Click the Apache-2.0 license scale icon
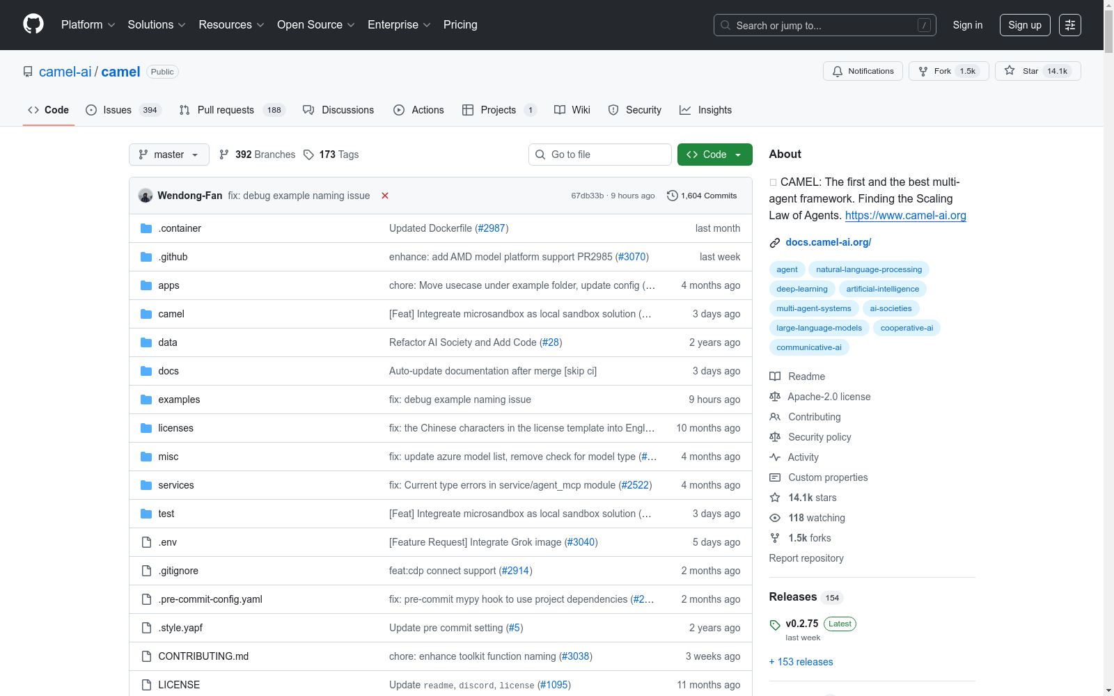This screenshot has height=696, width=1114. [775, 397]
